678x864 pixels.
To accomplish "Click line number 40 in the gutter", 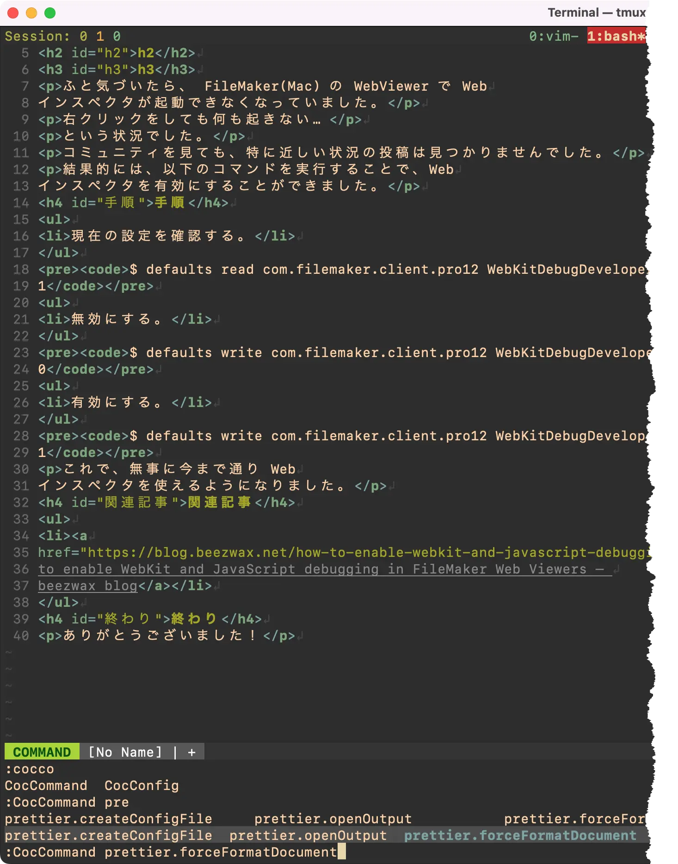I will [21, 636].
